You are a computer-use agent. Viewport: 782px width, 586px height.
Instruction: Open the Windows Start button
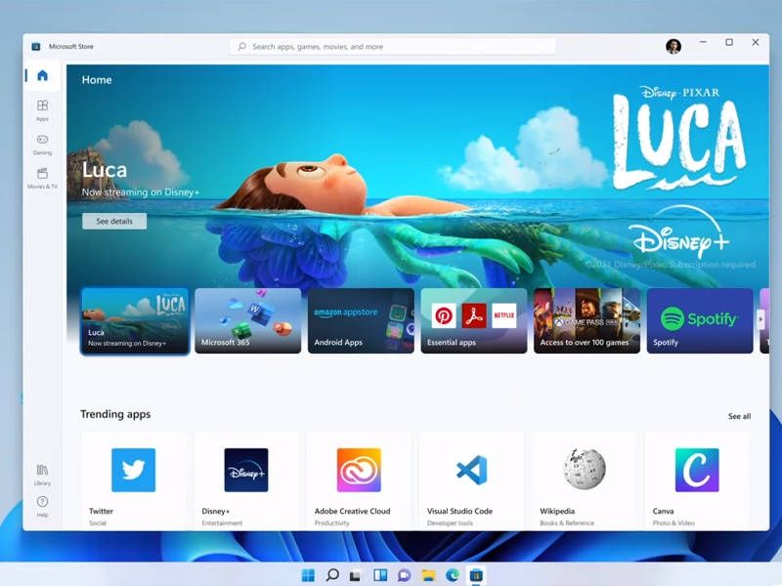(308, 575)
